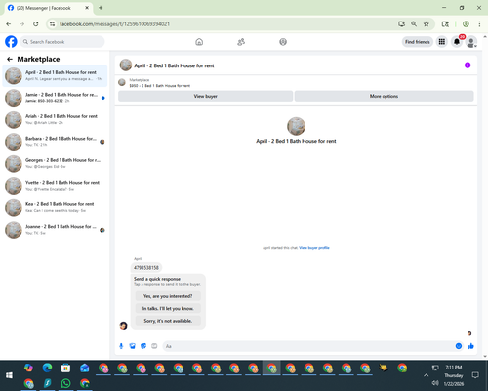
Task: Send quick reply 'Sorry, it's not available.'
Action: point(168,321)
